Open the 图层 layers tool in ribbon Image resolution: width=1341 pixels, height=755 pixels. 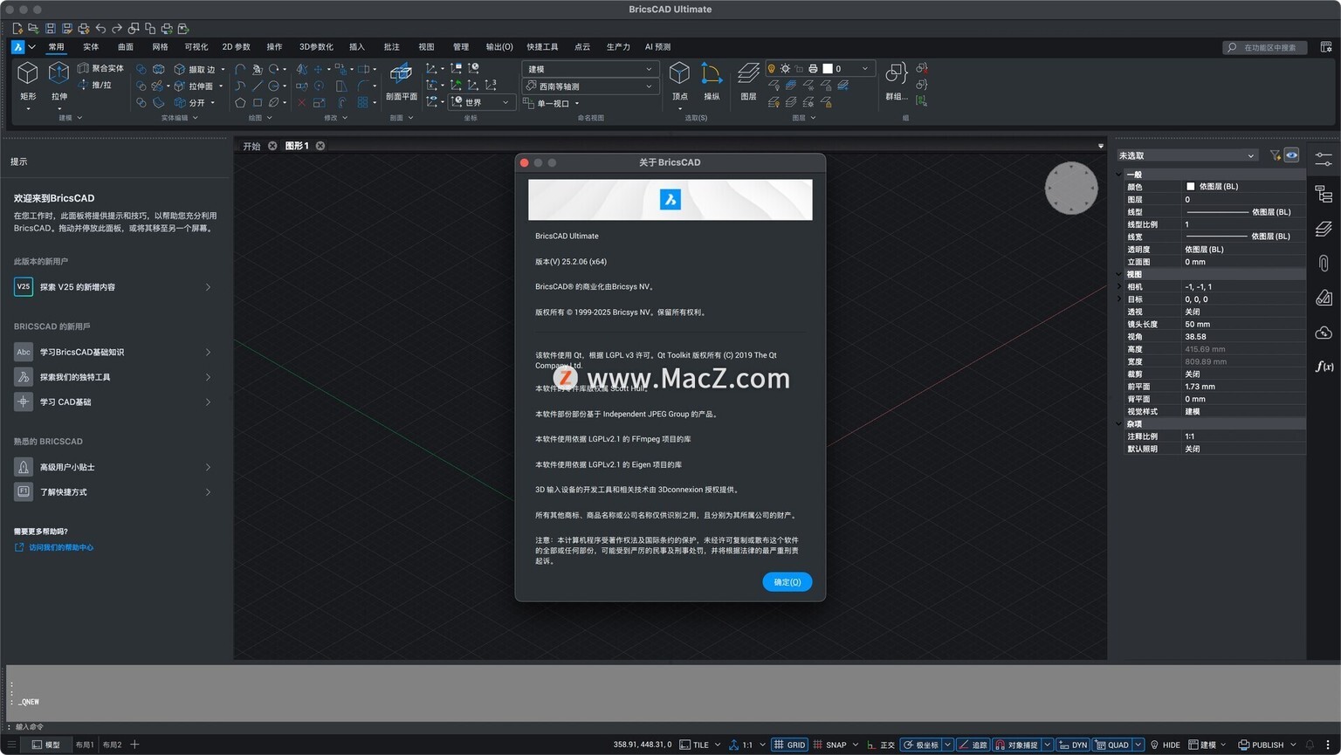tap(748, 81)
